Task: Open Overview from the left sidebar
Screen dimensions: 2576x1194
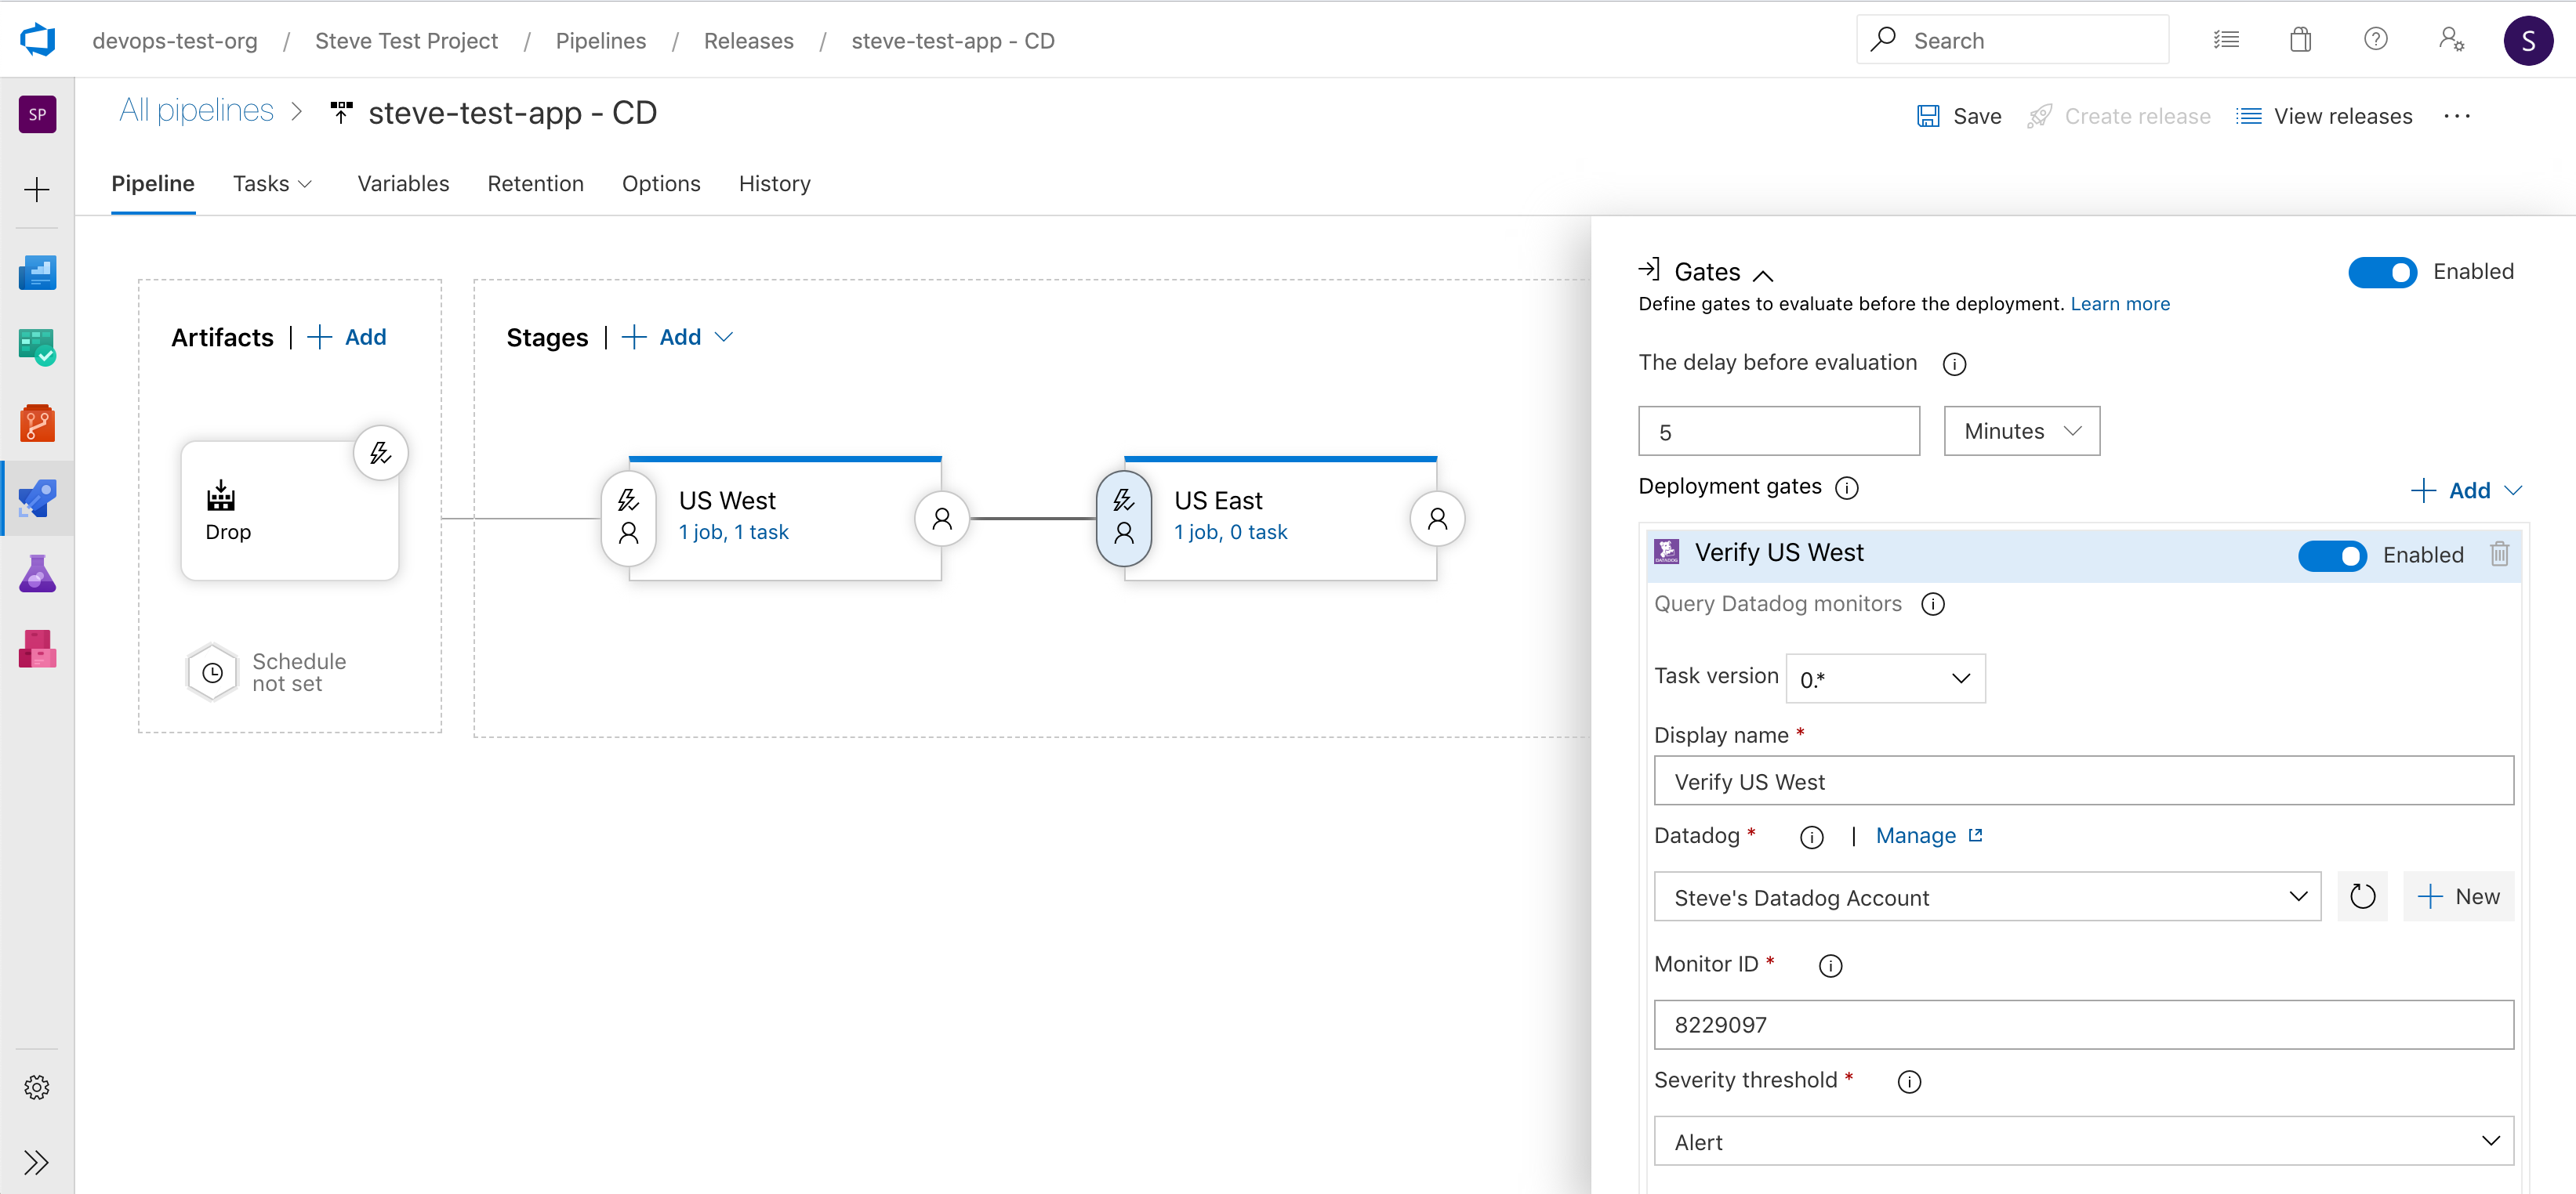Action: (37, 272)
